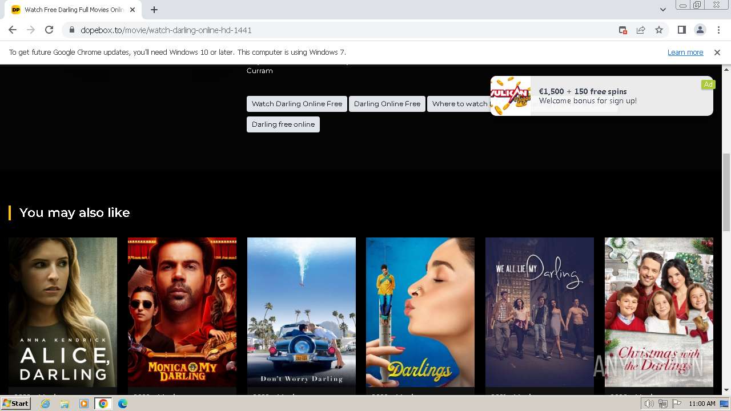Launch the media player from taskbar

click(84, 404)
